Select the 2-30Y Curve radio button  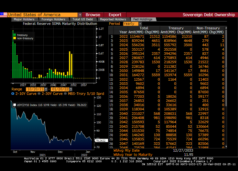(x=39, y=94)
